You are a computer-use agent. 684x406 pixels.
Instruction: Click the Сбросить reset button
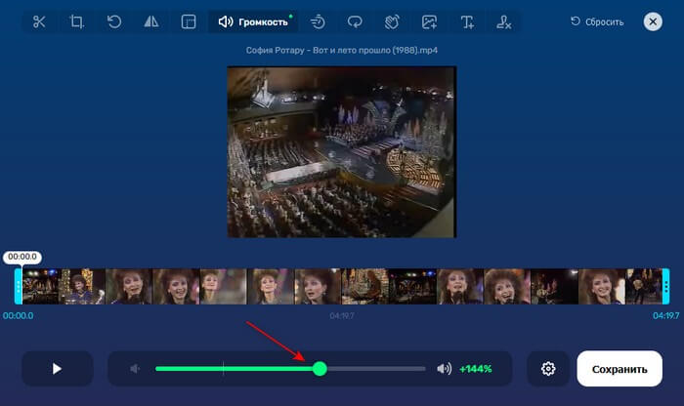coord(597,21)
